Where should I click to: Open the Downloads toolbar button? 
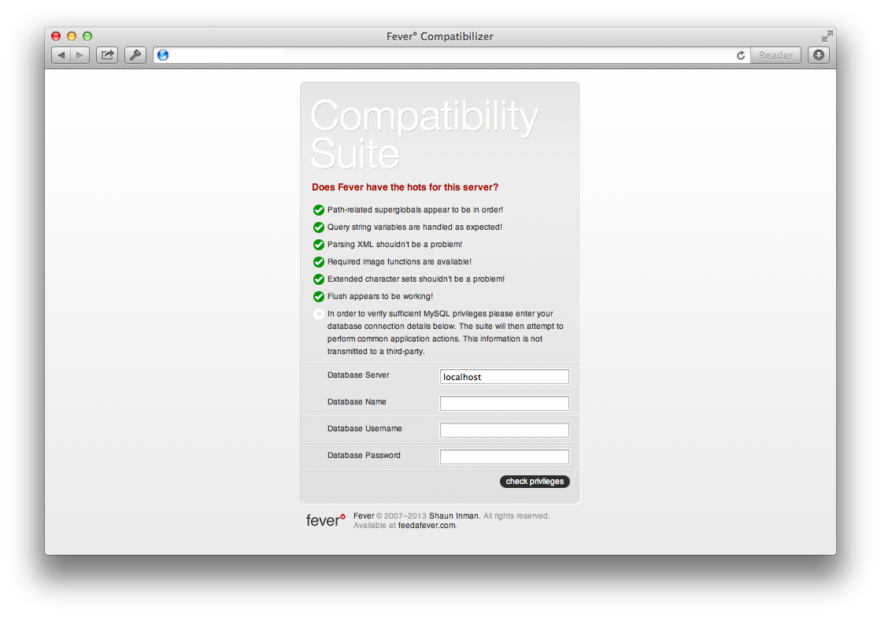(x=819, y=55)
